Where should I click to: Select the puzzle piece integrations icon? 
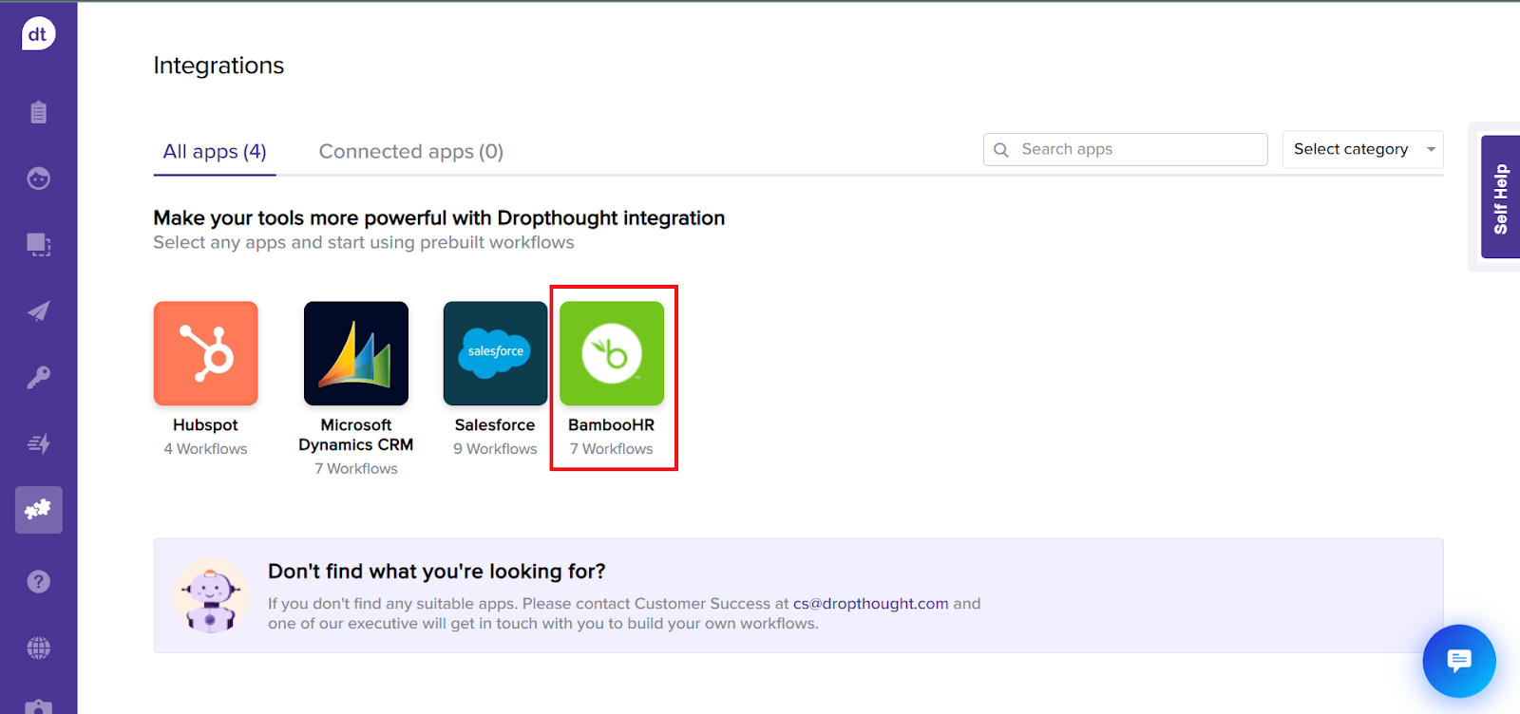tap(38, 510)
